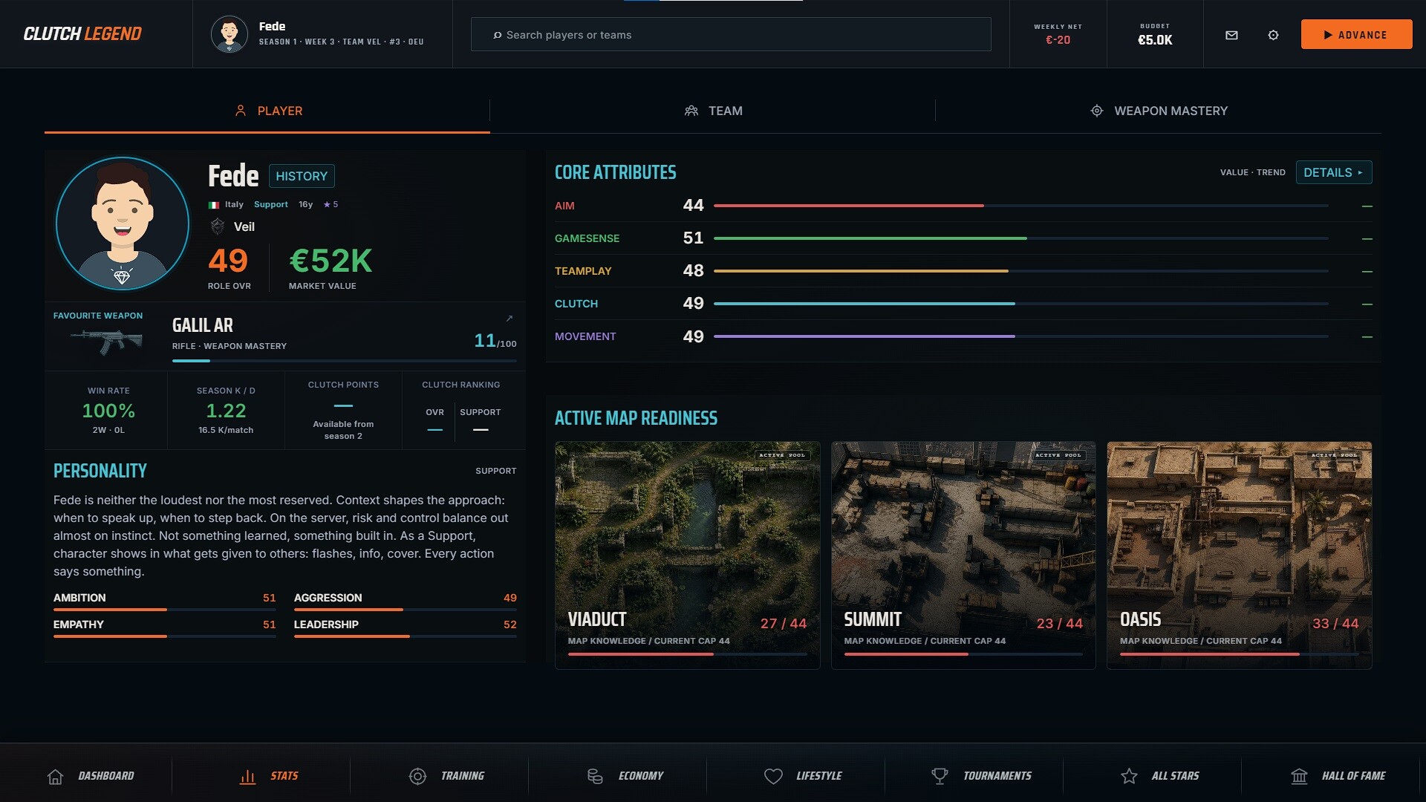
Task: Click the Training target icon
Action: click(x=417, y=776)
